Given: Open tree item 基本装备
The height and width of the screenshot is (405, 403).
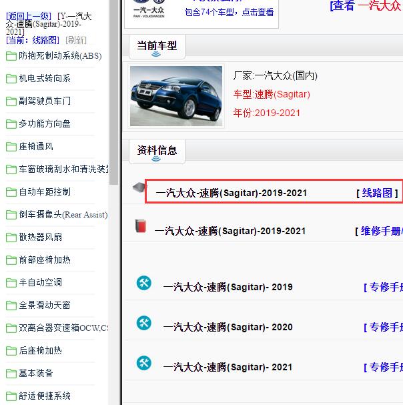Looking at the screenshot, I should [x=36, y=373].
